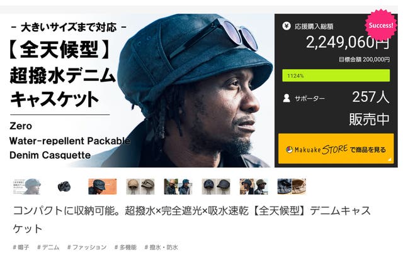Open the #多機能 hashtag link

125,247
